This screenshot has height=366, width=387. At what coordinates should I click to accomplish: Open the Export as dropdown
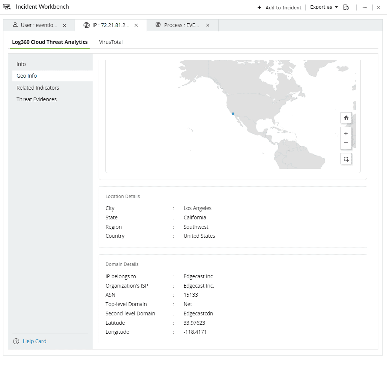click(323, 7)
